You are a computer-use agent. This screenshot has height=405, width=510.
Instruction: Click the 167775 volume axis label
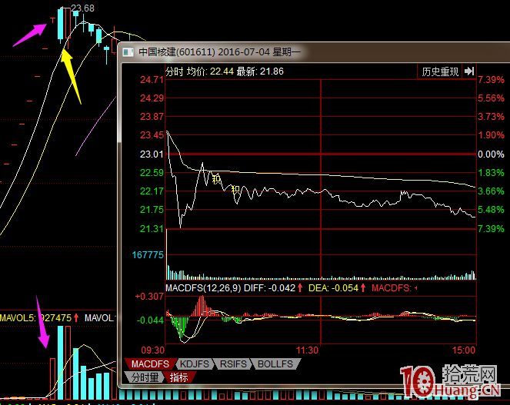[148, 255]
